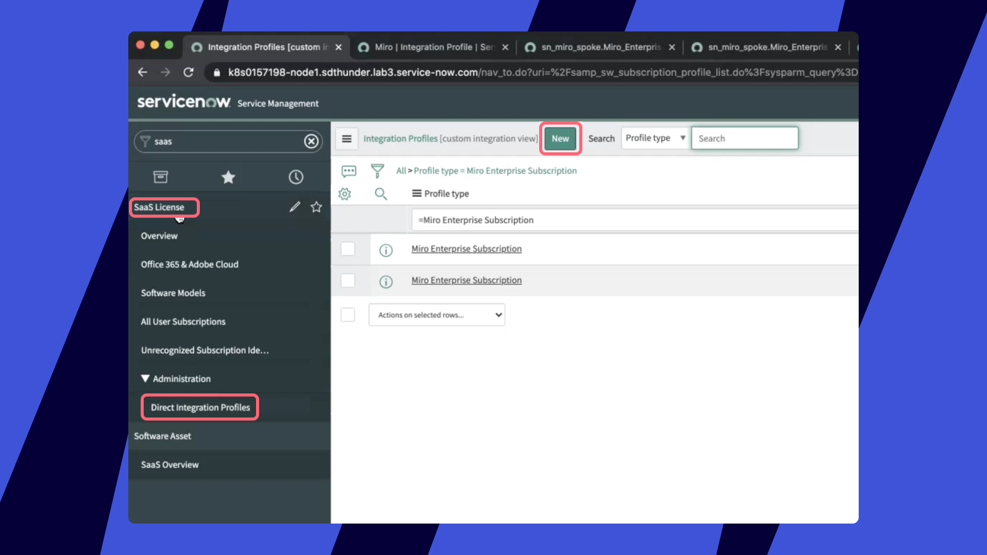The width and height of the screenshot is (987, 555).
Task: Open SaaS Overview module
Action: [170, 464]
